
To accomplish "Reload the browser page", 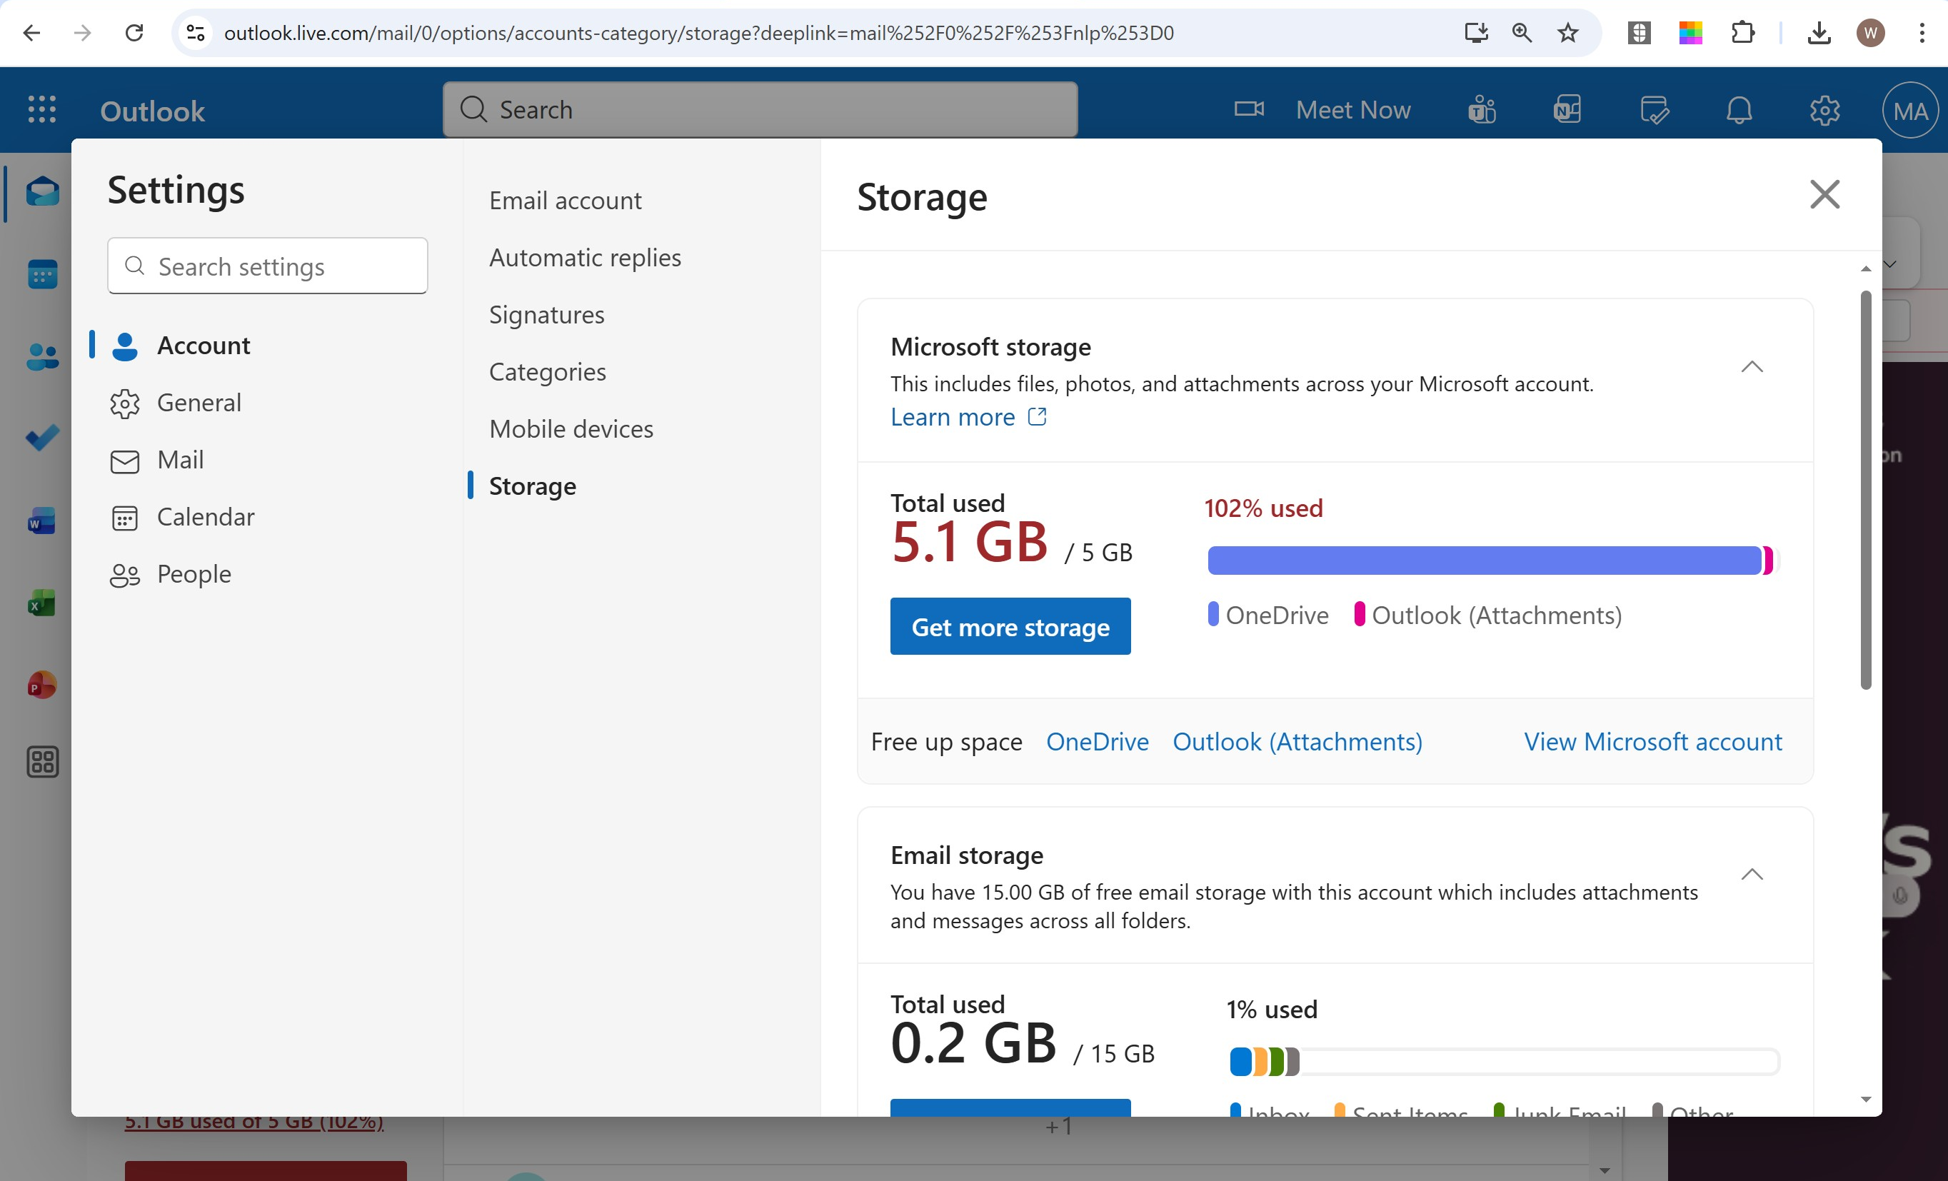I will (x=134, y=32).
